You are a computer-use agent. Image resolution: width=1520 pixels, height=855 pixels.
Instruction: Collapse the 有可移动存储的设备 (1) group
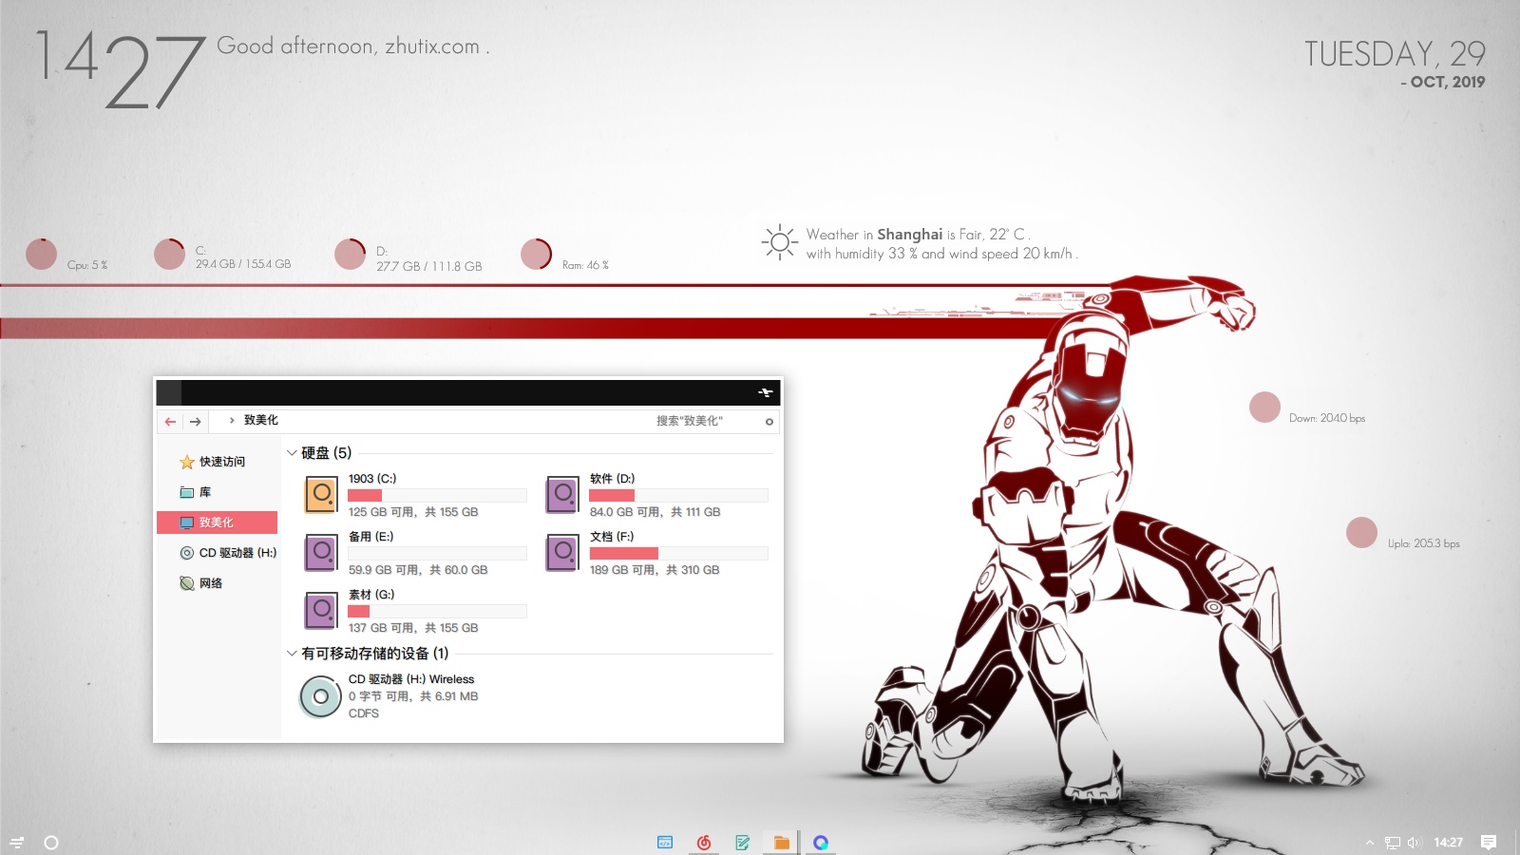[292, 654]
